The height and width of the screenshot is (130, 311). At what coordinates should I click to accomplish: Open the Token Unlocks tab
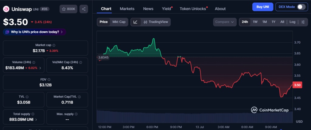click(193, 9)
